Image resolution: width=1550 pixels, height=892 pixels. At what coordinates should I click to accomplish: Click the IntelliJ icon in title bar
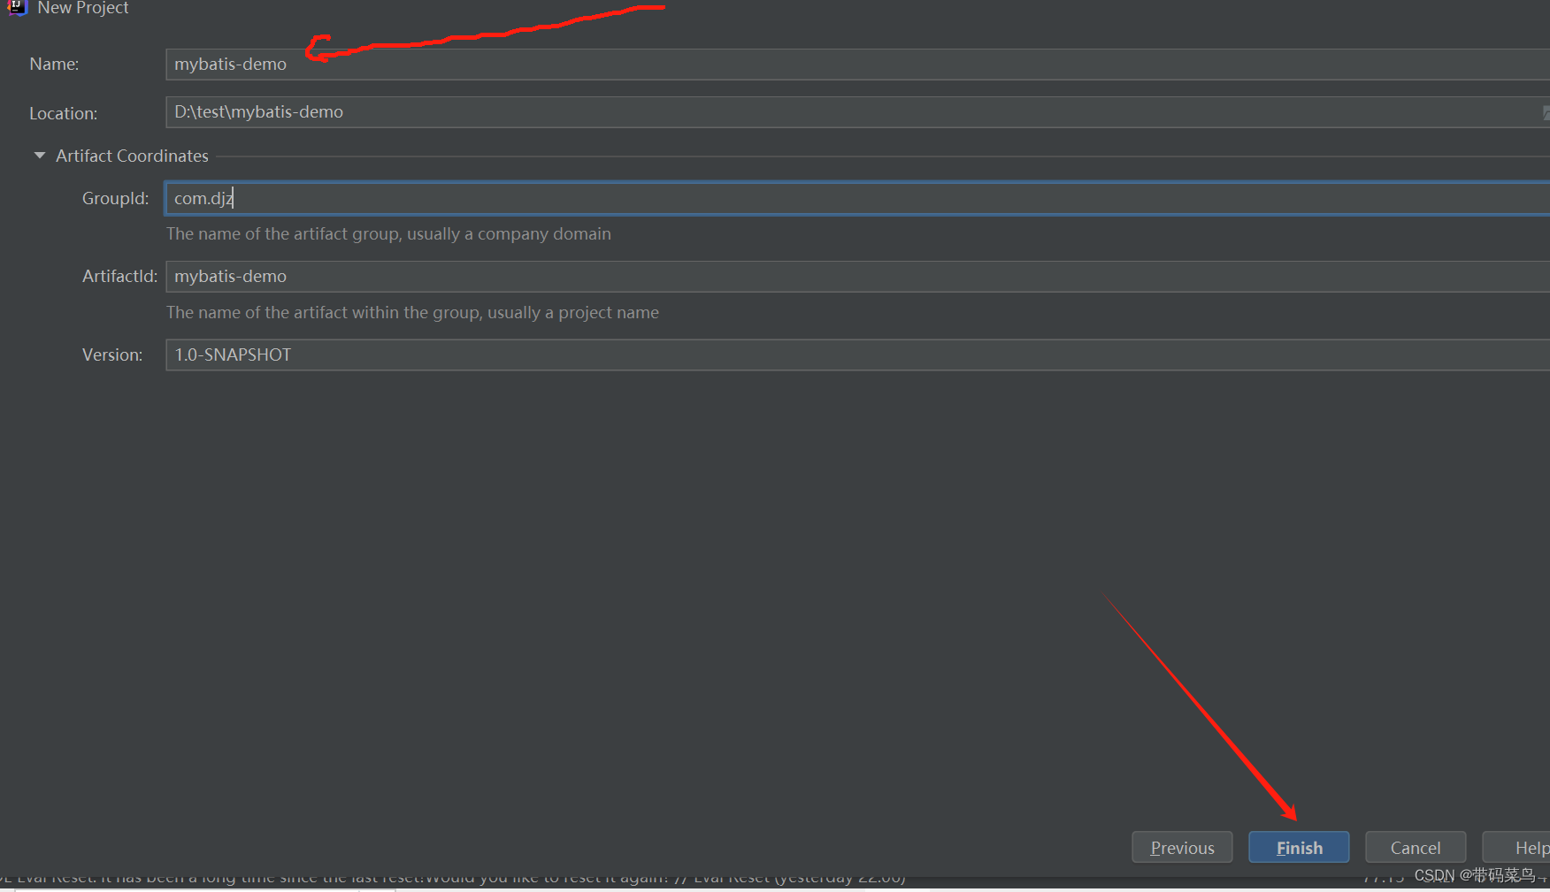coord(16,7)
